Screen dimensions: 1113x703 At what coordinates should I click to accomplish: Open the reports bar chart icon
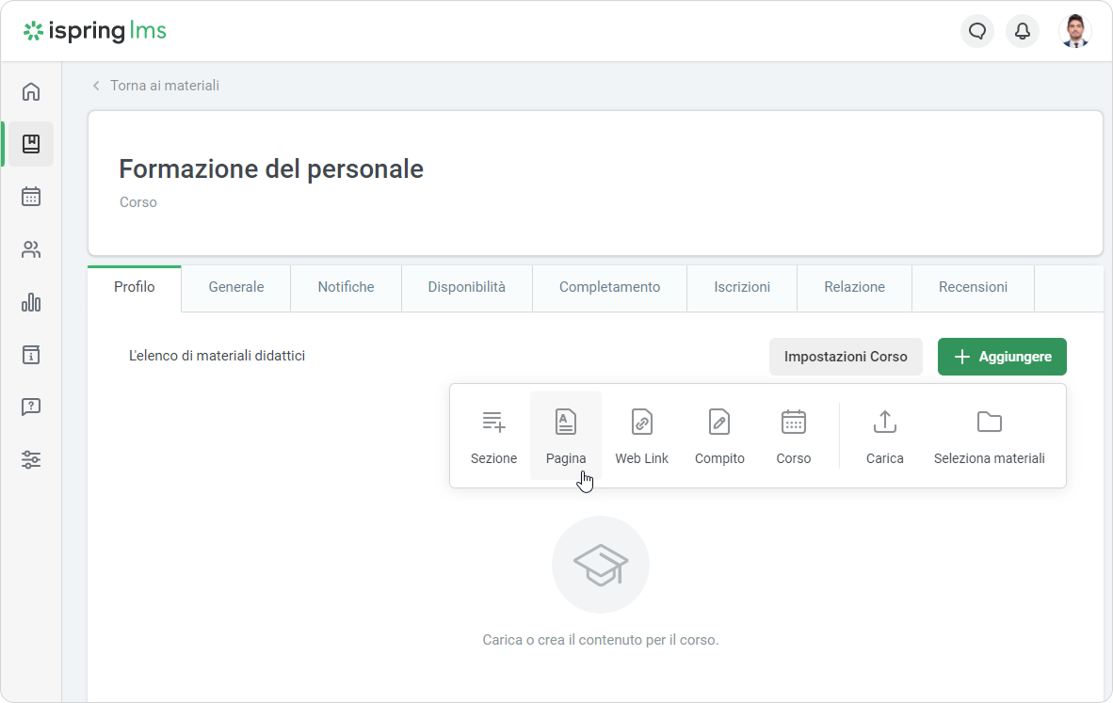[31, 302]
